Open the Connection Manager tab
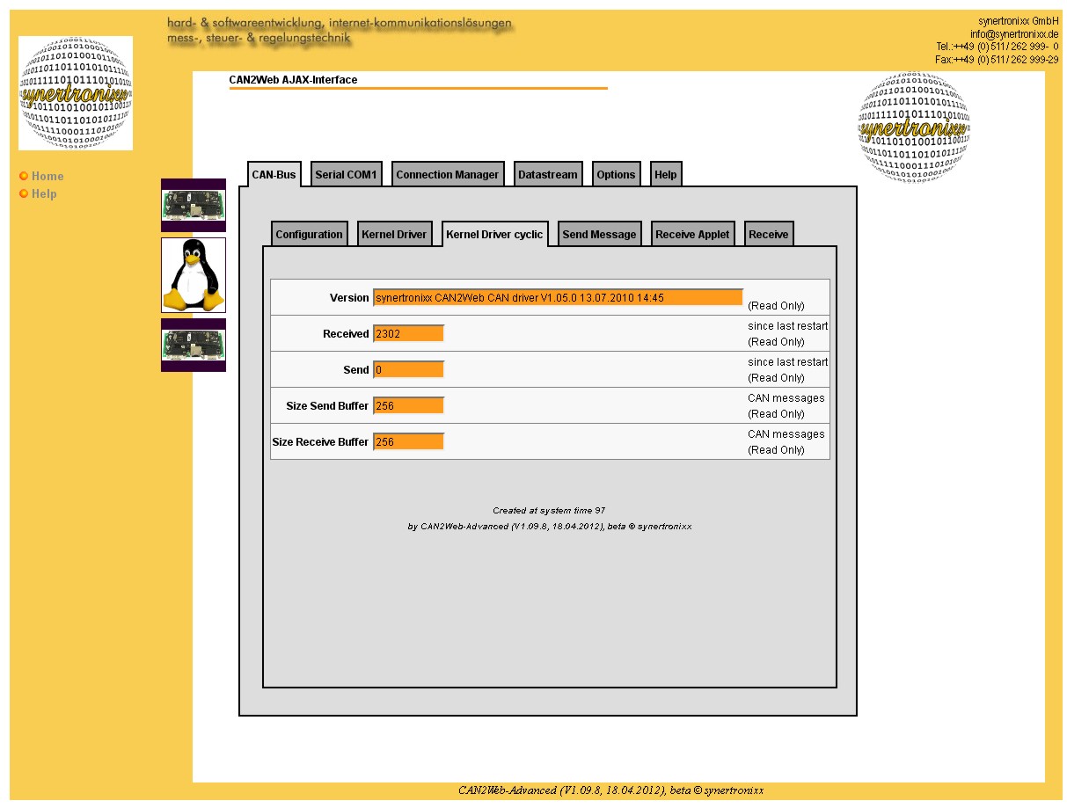Screen dimensions: 1067x808 click(447, 175)
